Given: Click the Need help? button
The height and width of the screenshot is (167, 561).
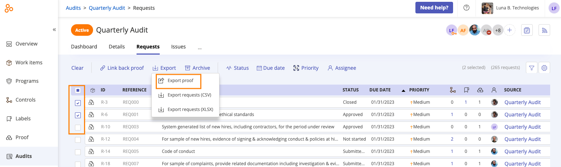Looking at the screenshot, I should tap(434, 8).
